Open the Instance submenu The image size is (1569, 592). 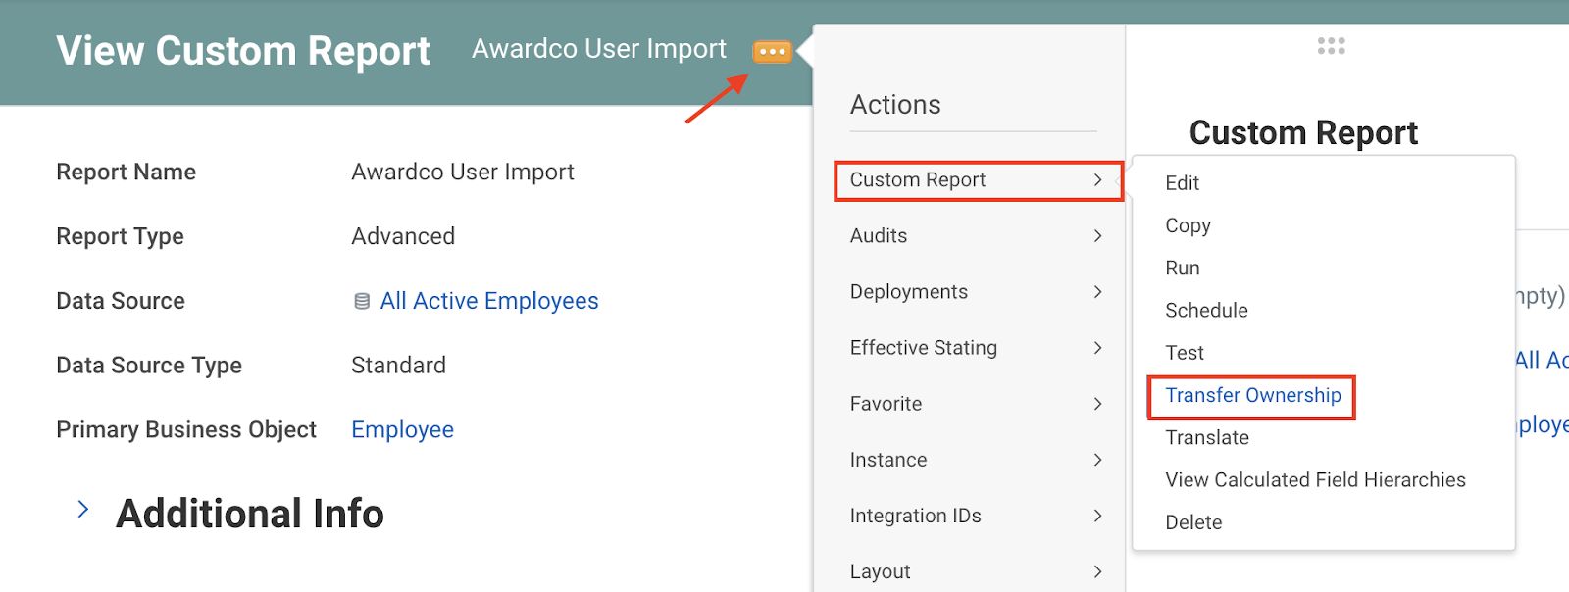[x=976, y=460]
